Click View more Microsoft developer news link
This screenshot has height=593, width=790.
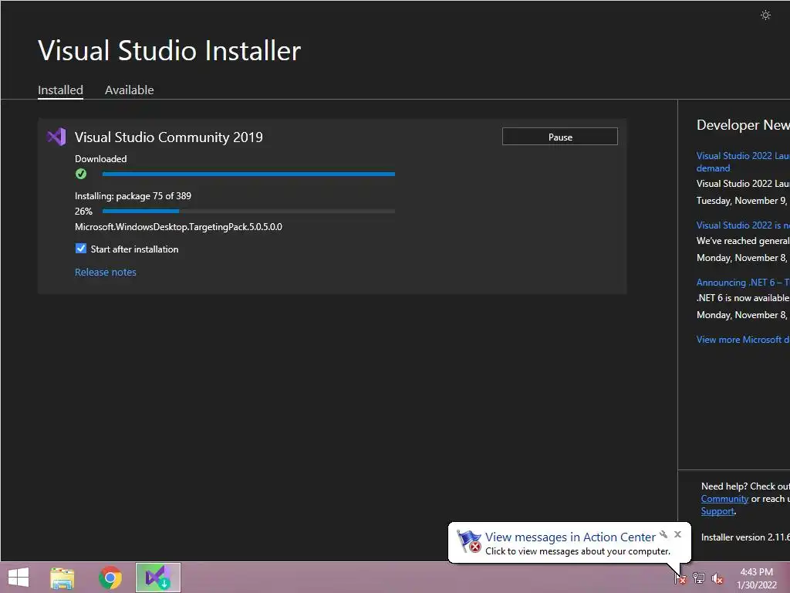tap(743, 340)
